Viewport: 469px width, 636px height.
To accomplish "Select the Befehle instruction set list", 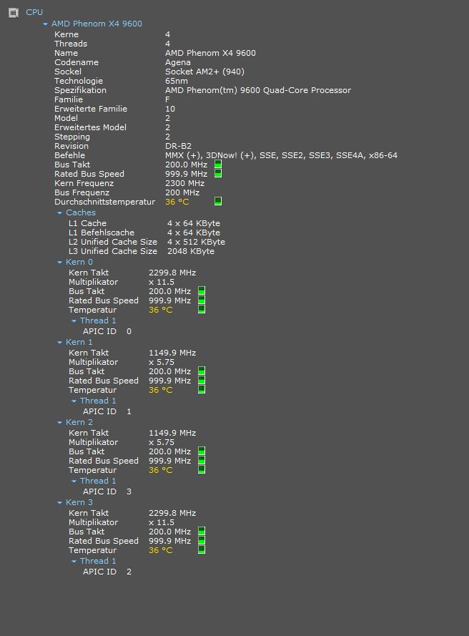I will click(281, 155).
